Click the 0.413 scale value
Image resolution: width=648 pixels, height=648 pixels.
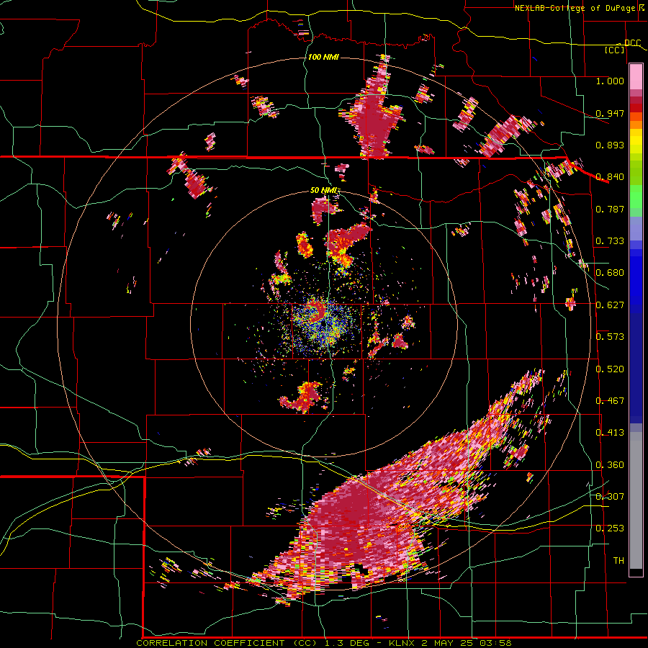[610, 432]
